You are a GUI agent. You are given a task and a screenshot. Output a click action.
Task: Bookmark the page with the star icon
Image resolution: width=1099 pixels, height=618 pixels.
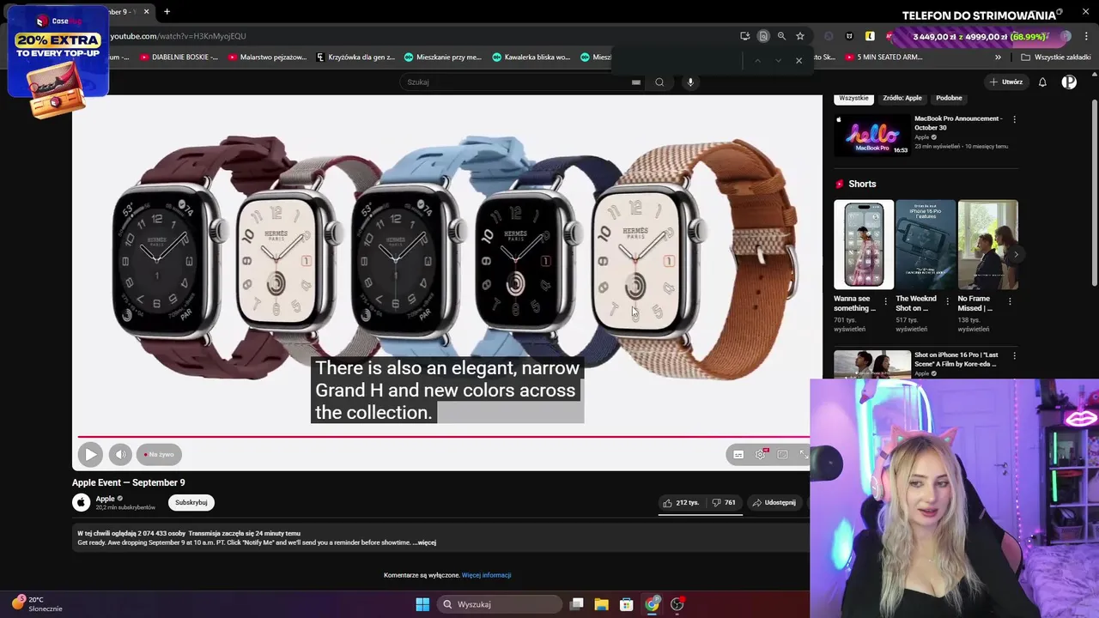point(800,36)
